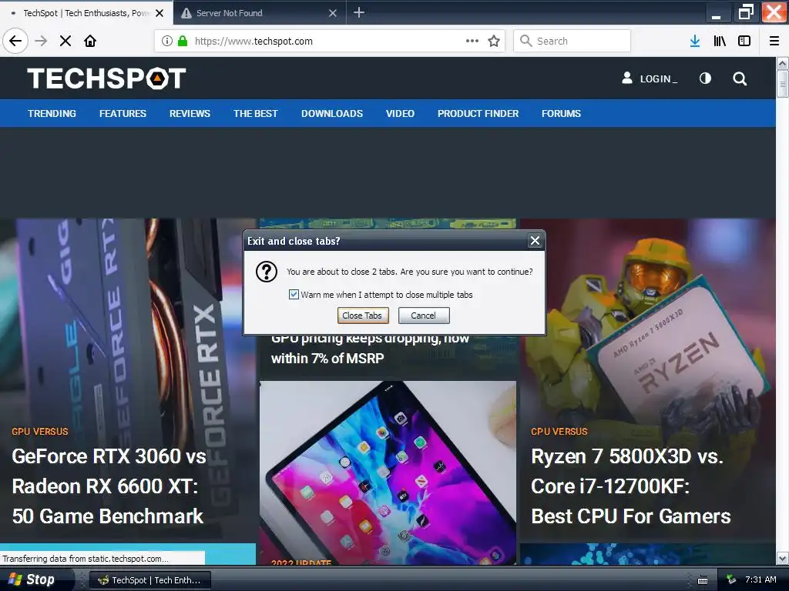This screenshot has width=789, height=591.
Task: Open the VIDEO section
Action: pos(400,114)
